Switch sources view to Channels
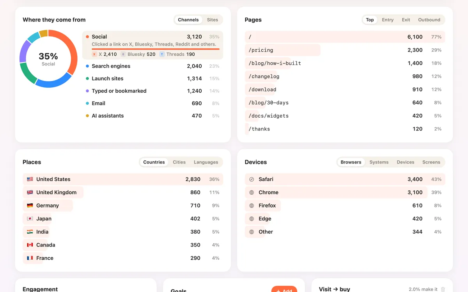 pyautogui.click(x=188, y=20)
